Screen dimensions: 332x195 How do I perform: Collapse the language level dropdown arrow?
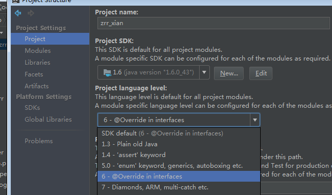click(x=255, y=120)
